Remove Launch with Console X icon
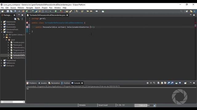The height and width of the screenshot is (110, 197). click(x=151, y=83)
